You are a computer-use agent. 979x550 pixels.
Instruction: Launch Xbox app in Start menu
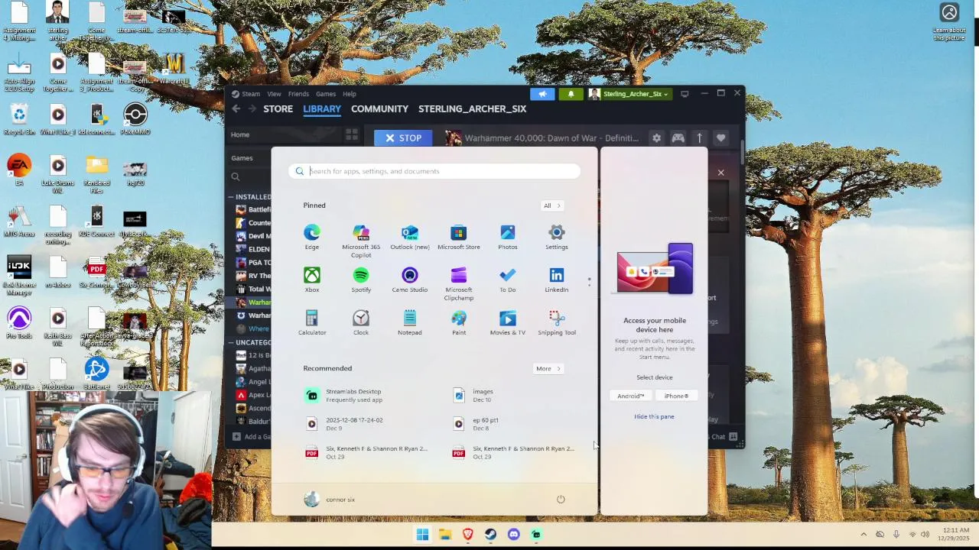click(x=312, y=280)
